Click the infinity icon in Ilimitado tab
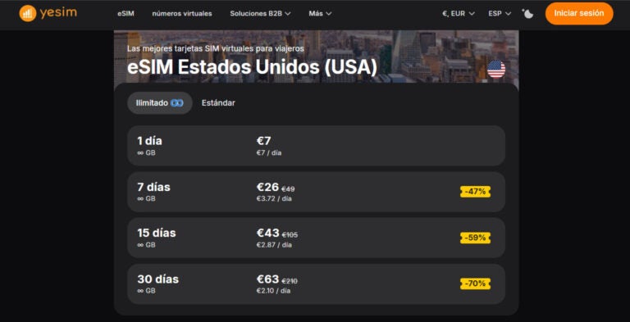This screenshot has height=322, width=630. click(x=177, y=102)
